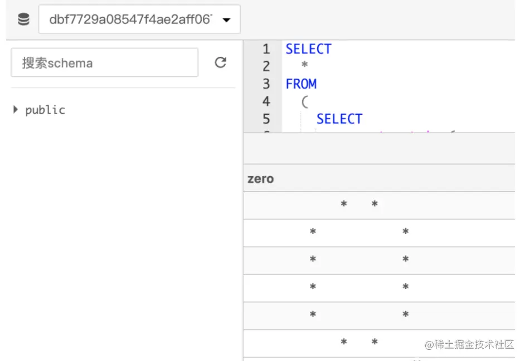This screenshot has height=361, width=525.
Task: Click the asterisk on editor line 2
Action: (x=304, y=66)
